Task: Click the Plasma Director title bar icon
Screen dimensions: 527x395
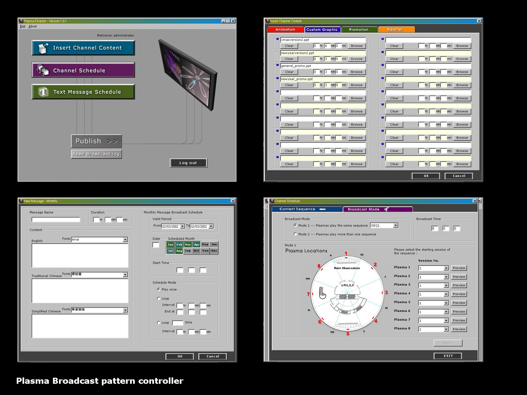Action: [x=21, y=21]
